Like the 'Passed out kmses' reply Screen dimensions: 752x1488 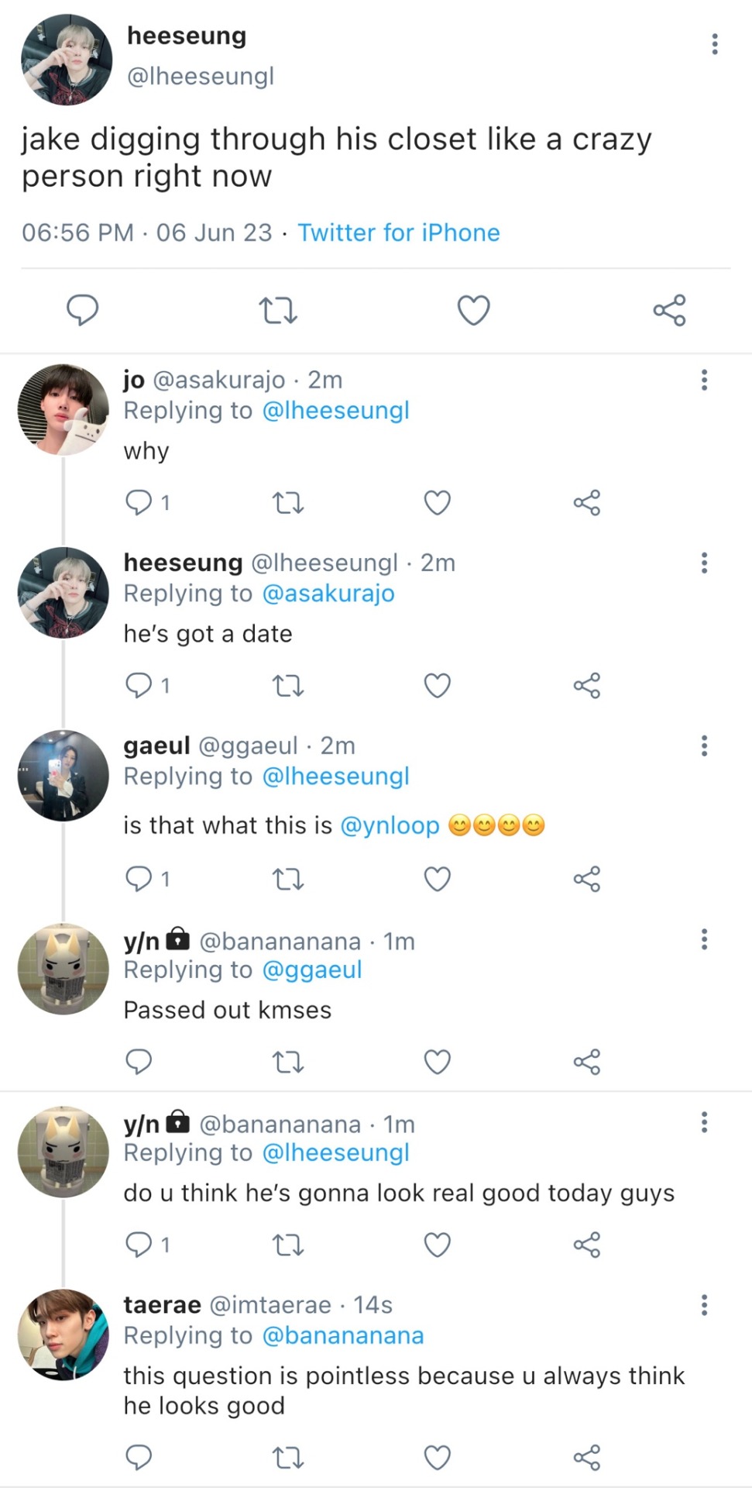tap(437, 1062)
